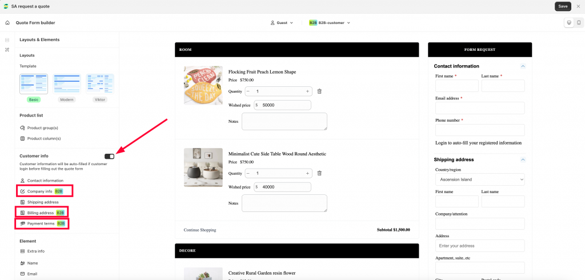Follow the Continue Shopping link
This screenshot has height=280, width=585.
[199, 230]
